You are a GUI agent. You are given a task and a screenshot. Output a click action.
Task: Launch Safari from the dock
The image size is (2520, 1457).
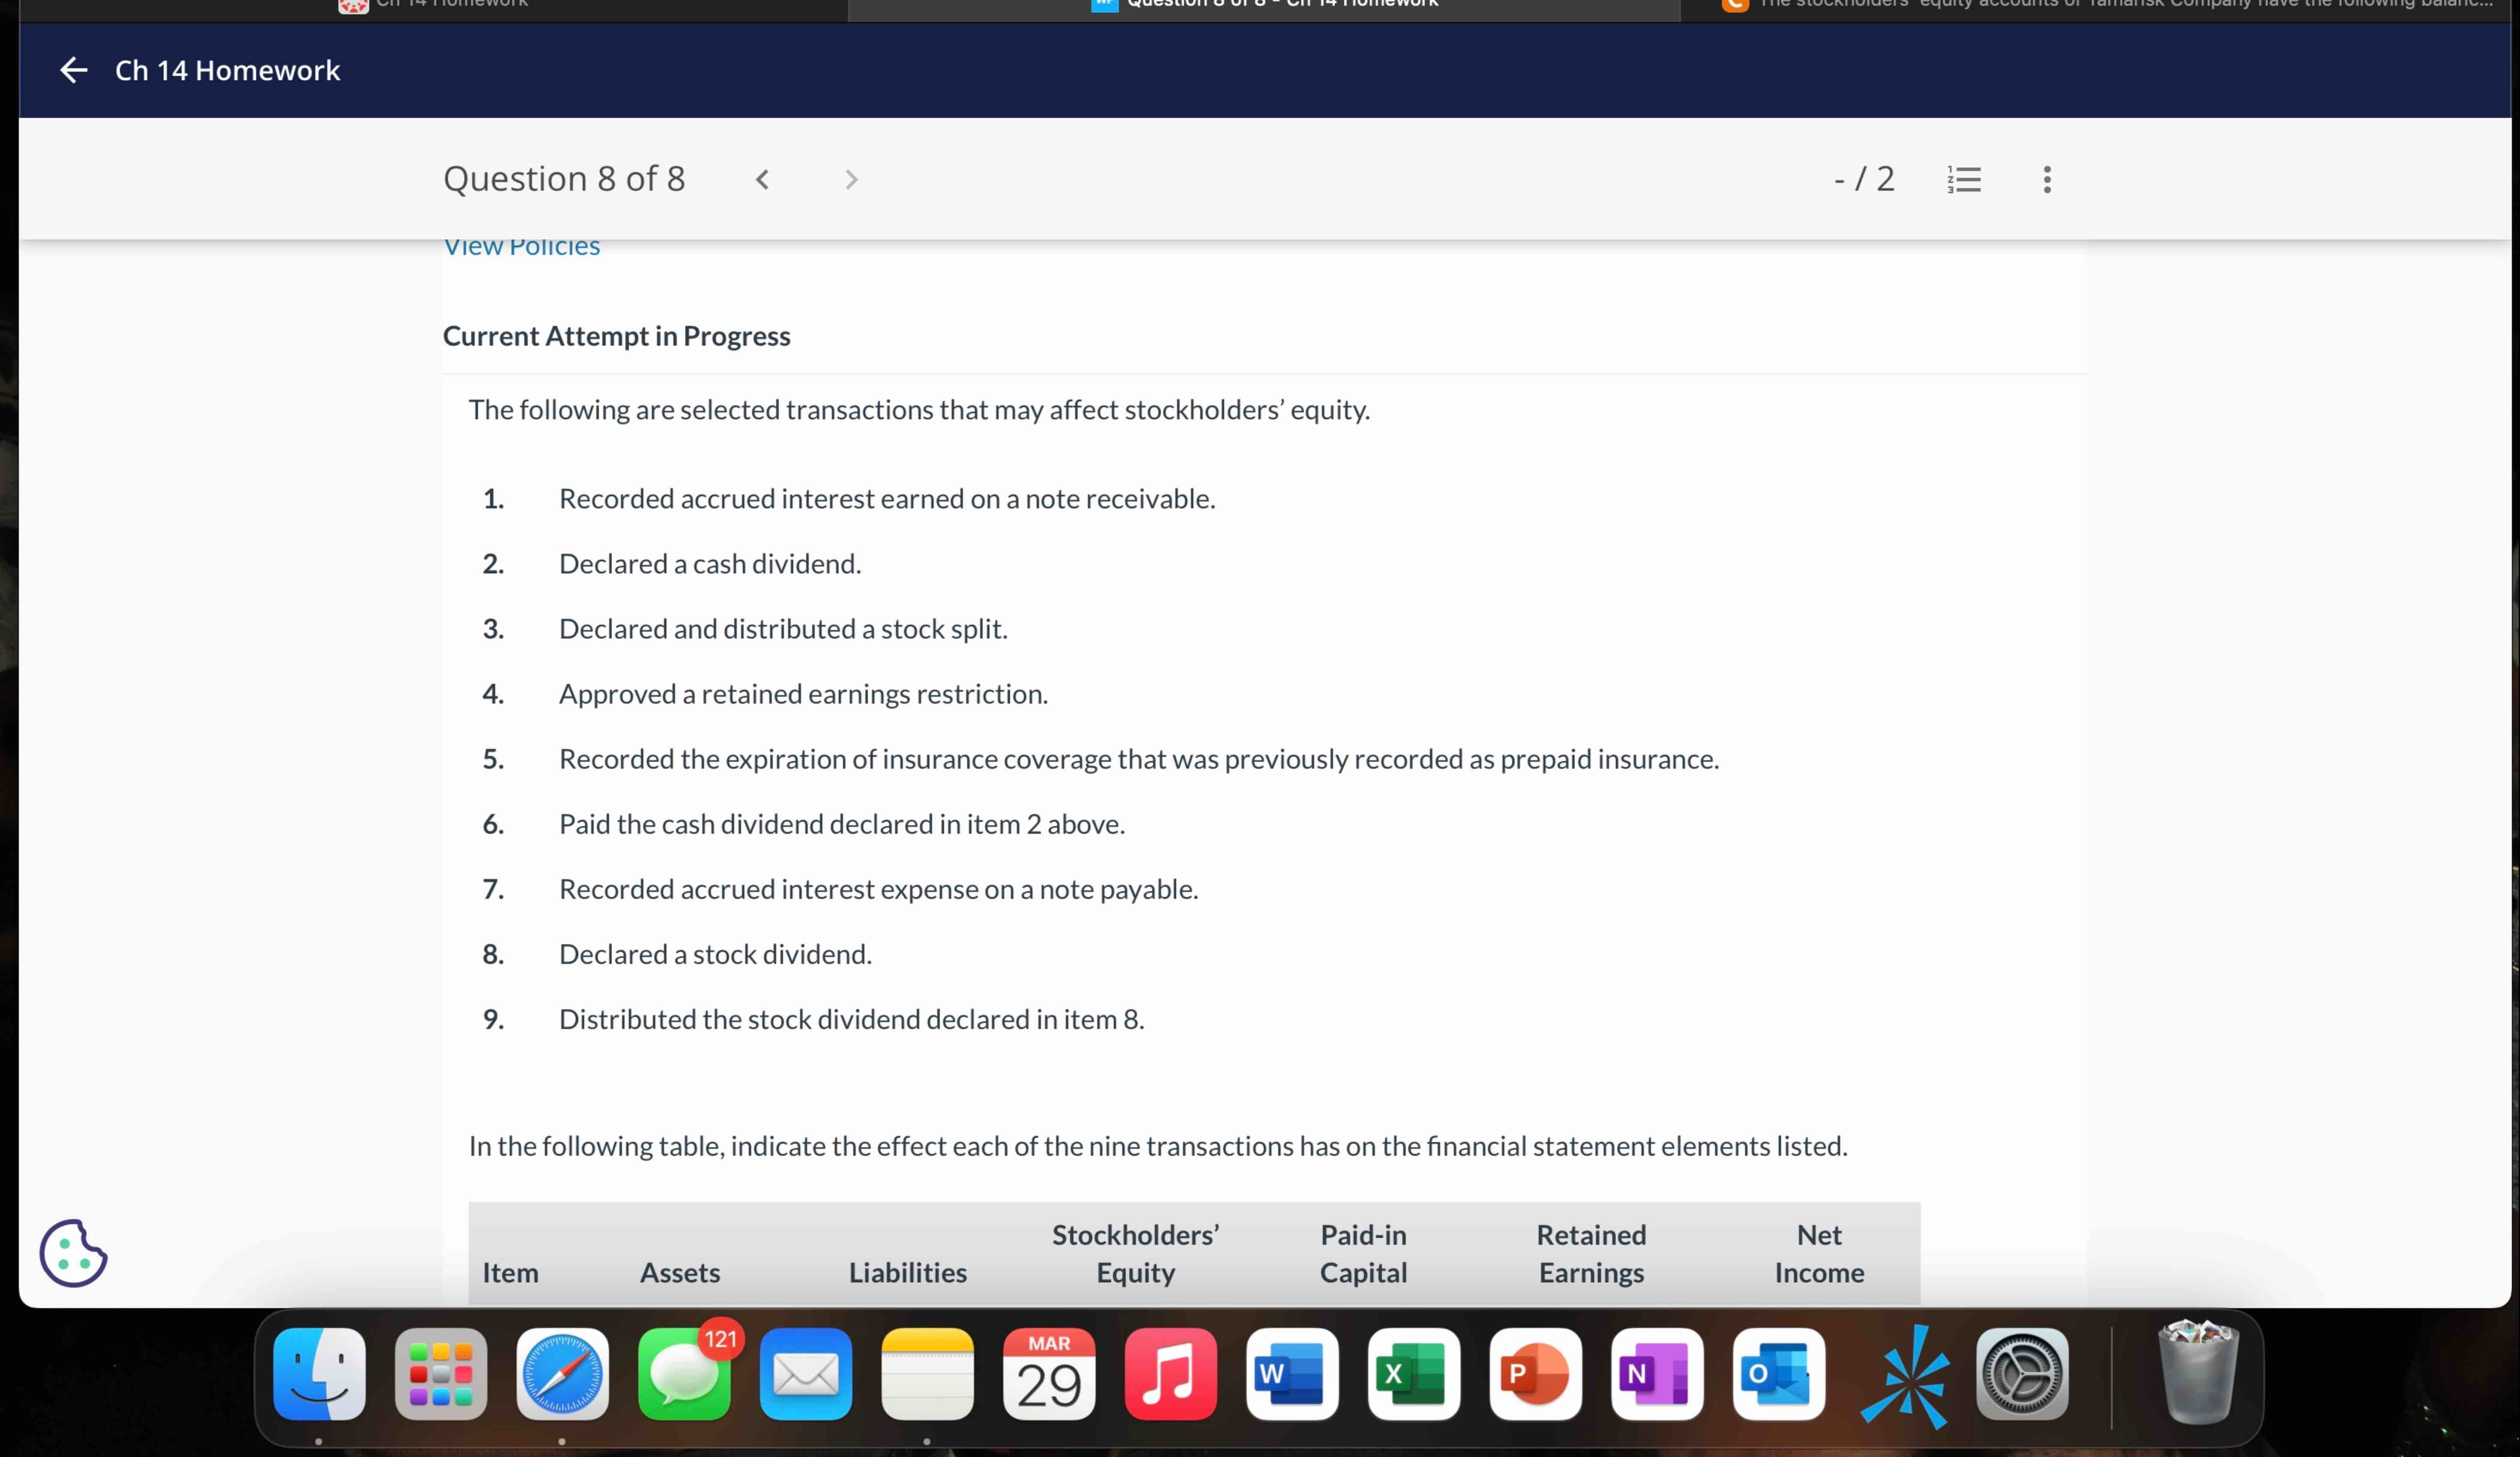[x=562, y=1373]
